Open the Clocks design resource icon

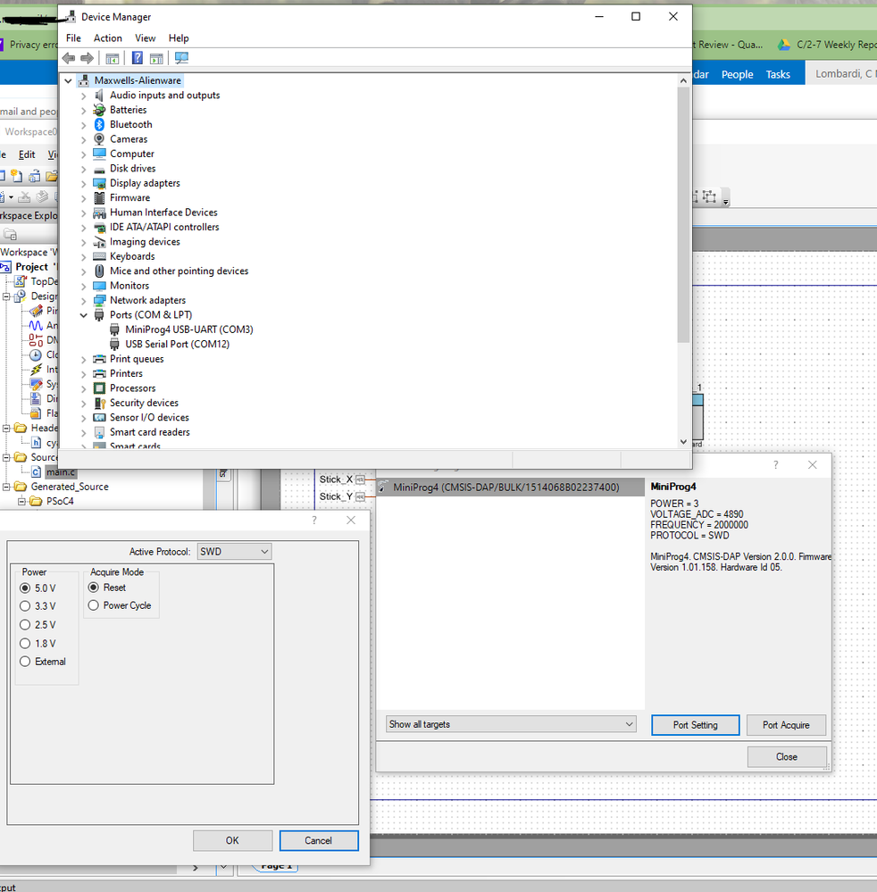click(36, 354)
